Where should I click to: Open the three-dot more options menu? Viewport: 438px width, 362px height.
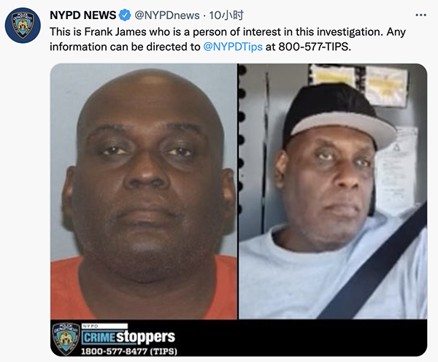click(x=420, y=15)
